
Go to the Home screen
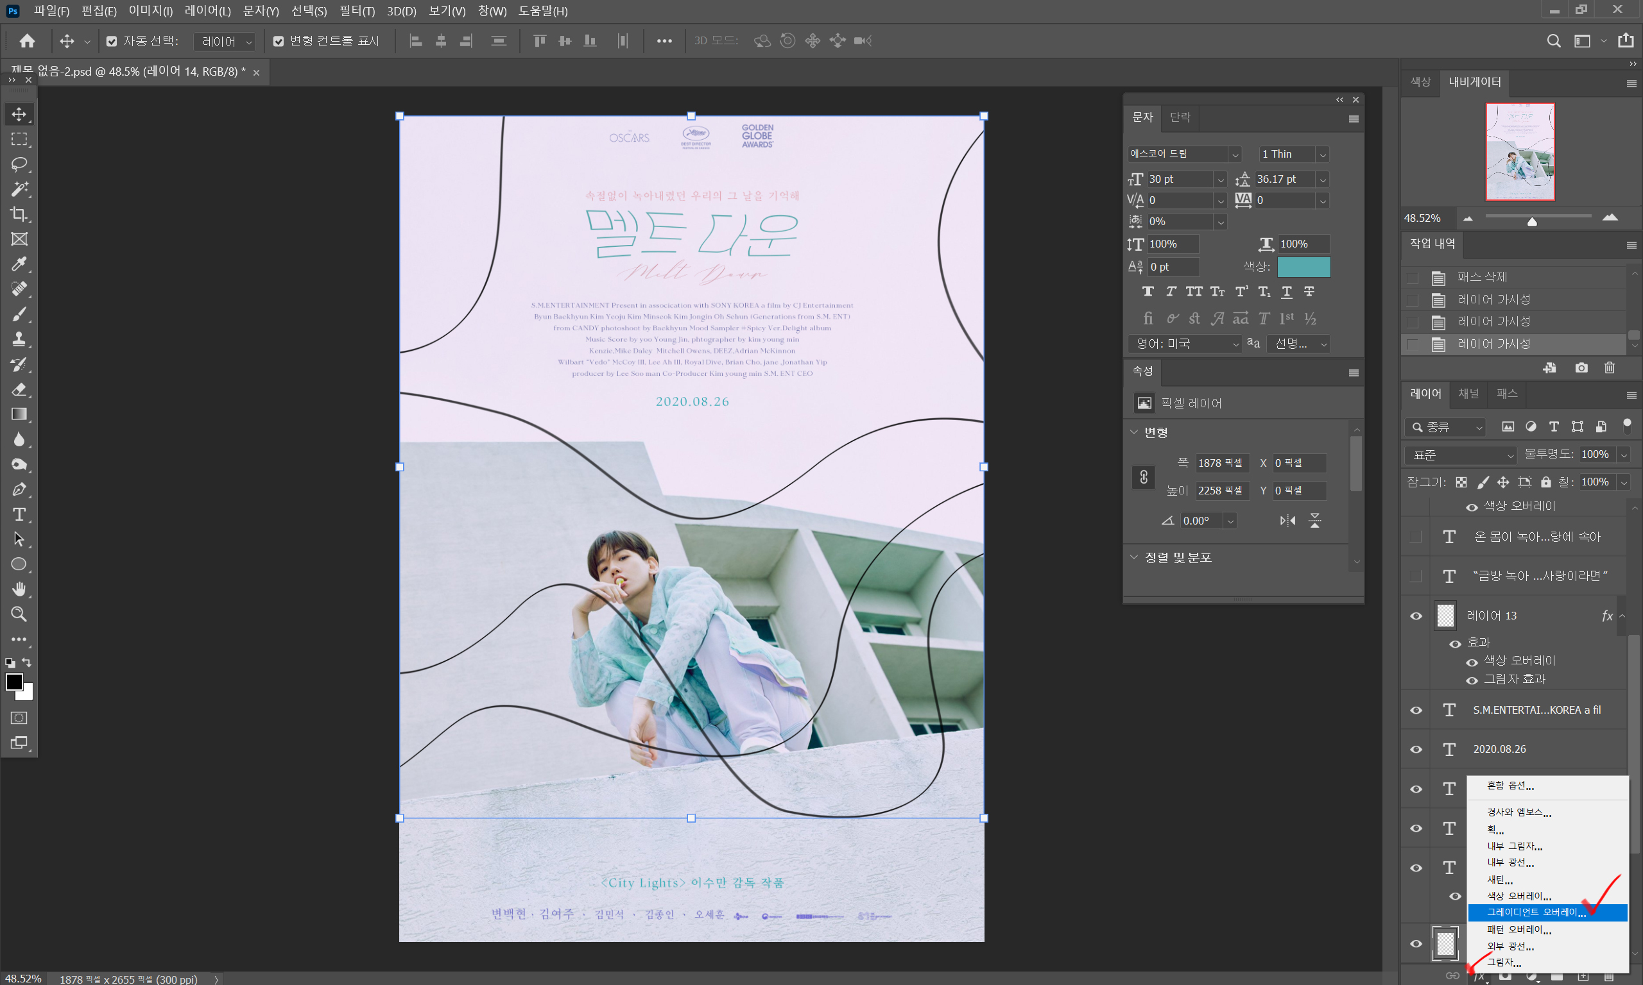[x=27, y=41]
